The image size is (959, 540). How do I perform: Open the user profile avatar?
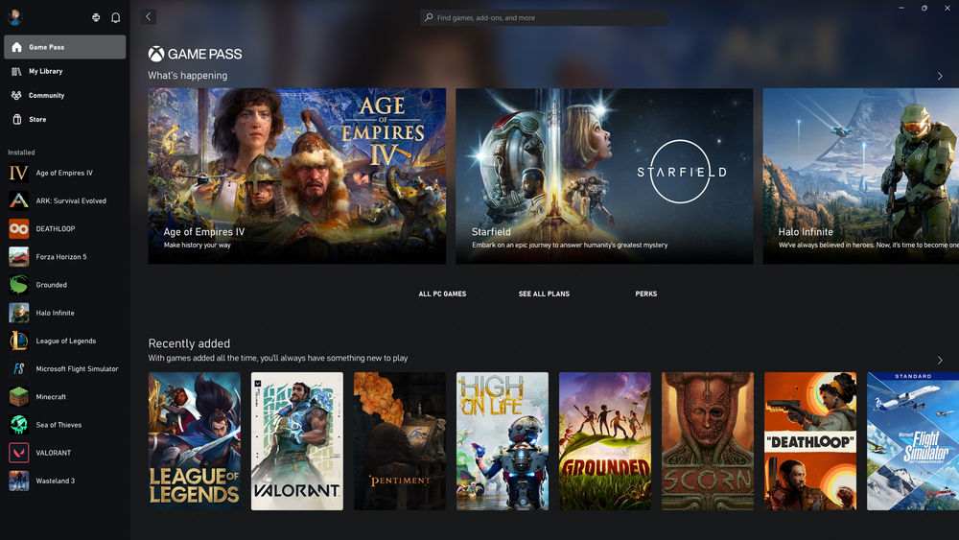(15, 17)
